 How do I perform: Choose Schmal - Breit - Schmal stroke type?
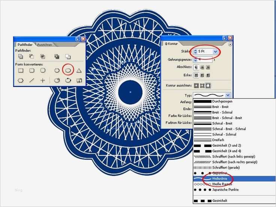pyautogui.click(x=234, y=129)
